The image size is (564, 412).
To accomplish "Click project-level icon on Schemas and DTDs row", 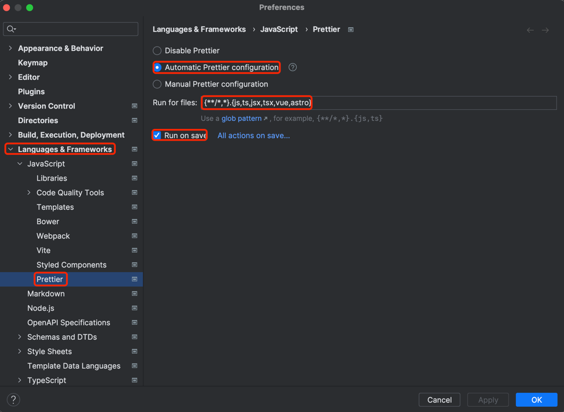I will click(x=135, y=337).
